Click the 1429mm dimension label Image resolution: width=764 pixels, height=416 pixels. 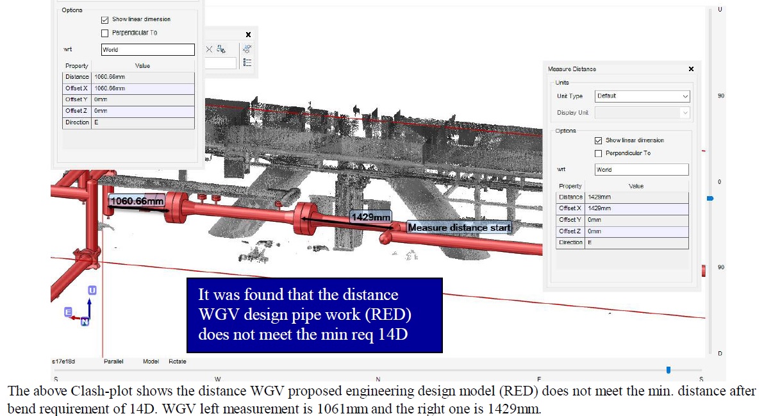click(x=370, y=218)
